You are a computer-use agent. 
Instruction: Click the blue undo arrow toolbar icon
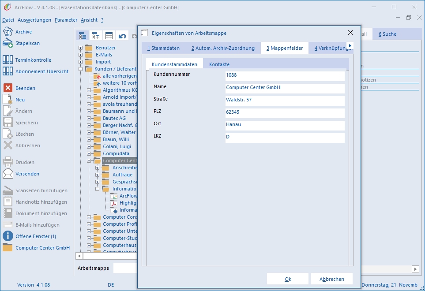(122, 36)
